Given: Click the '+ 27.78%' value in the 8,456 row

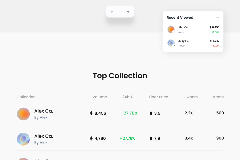Looking at the screenshot, I should [x=129, y=113].
